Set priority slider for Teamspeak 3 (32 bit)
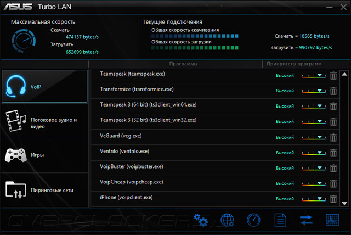 314,122
